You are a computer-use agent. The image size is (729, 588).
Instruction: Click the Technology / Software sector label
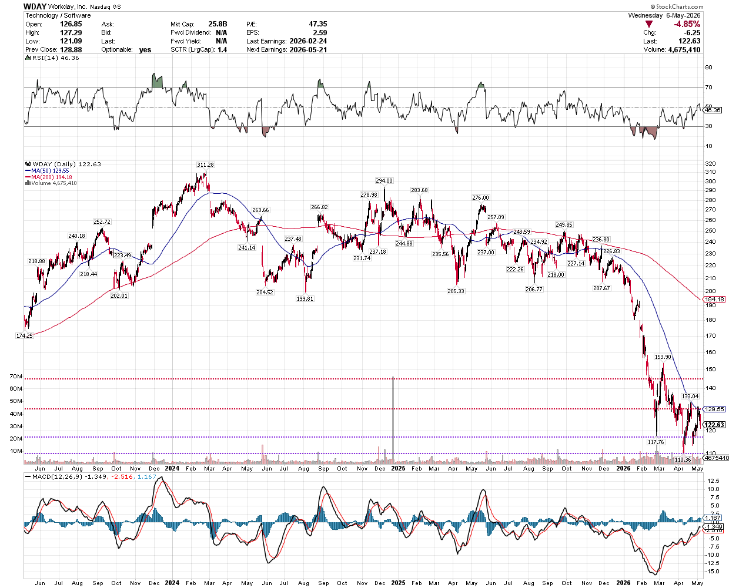coord(58,15)
